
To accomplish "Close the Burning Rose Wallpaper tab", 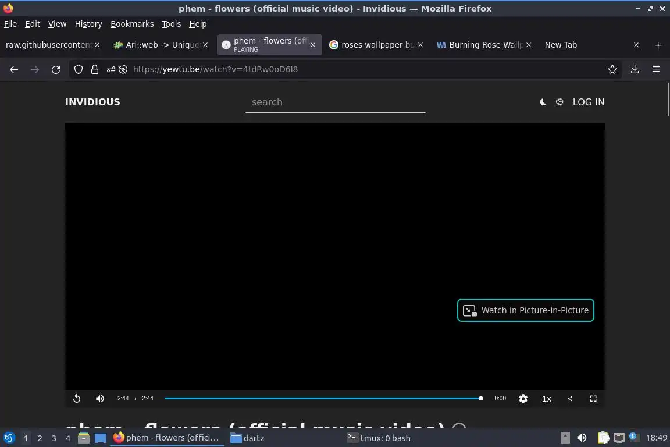I will tap(529, 45).
